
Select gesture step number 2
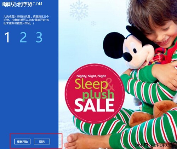coord(23,37)
